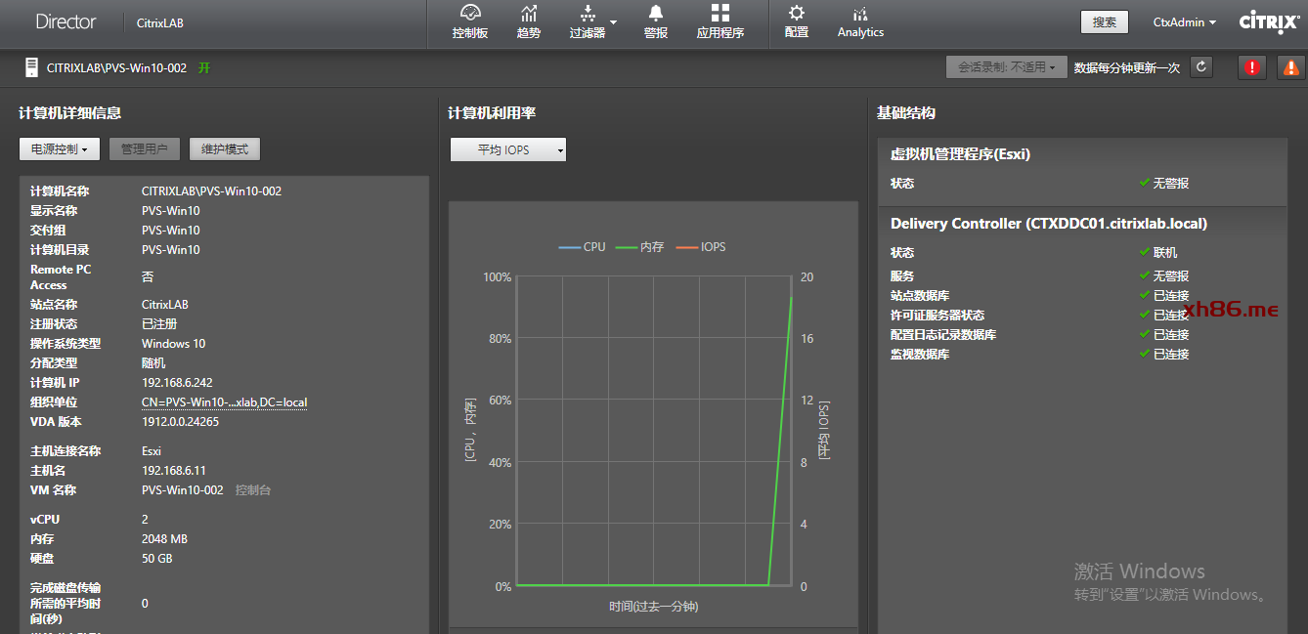Click the 维护模式 maintenance mode button

[x=225, y=149]
